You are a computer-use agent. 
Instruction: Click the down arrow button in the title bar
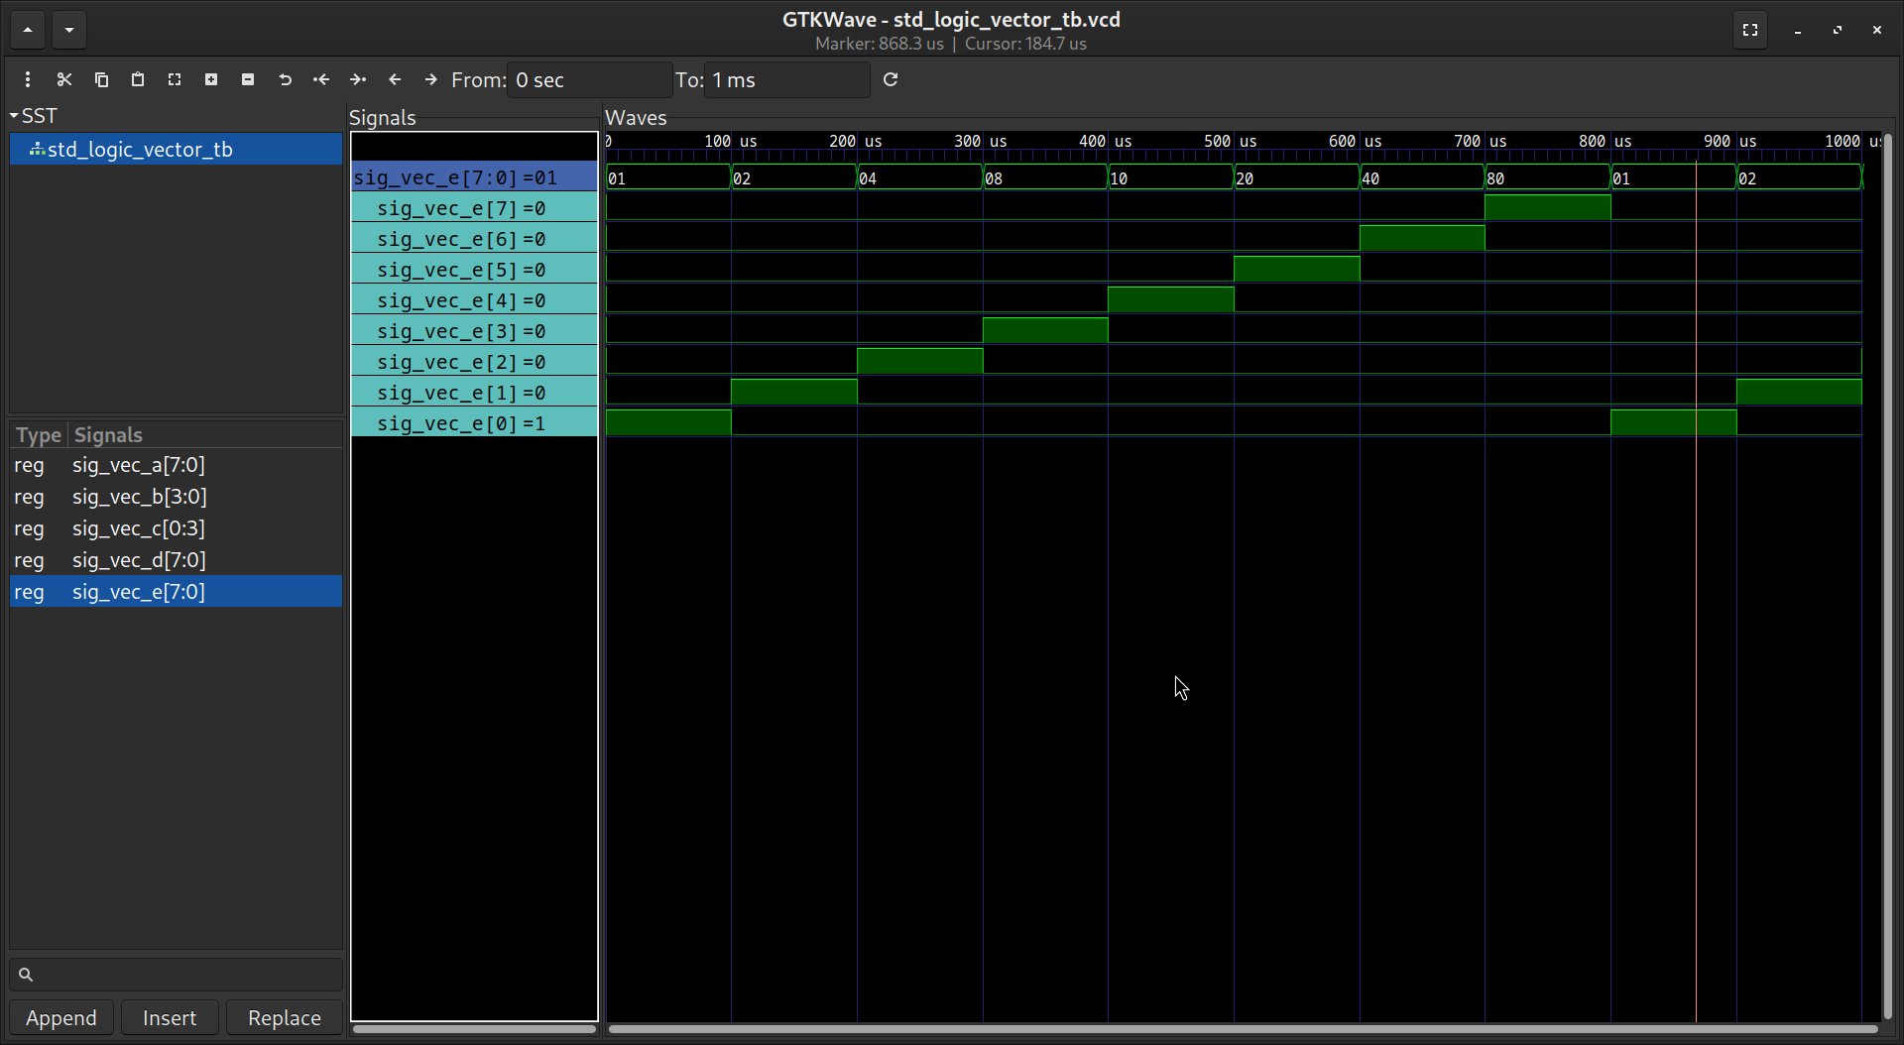tap(69, 30)
